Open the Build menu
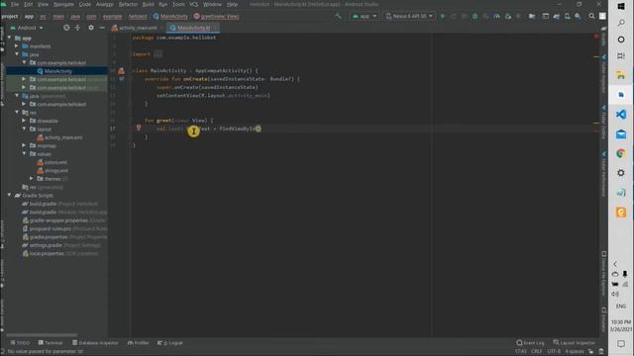Screen dimensions: 634x356 coord(149,4)
